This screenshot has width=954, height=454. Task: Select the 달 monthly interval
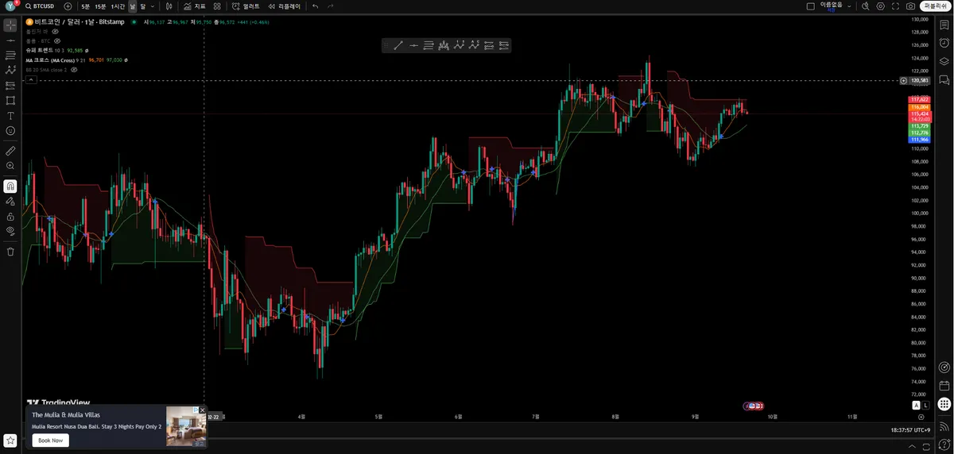[x=142, y=6]
